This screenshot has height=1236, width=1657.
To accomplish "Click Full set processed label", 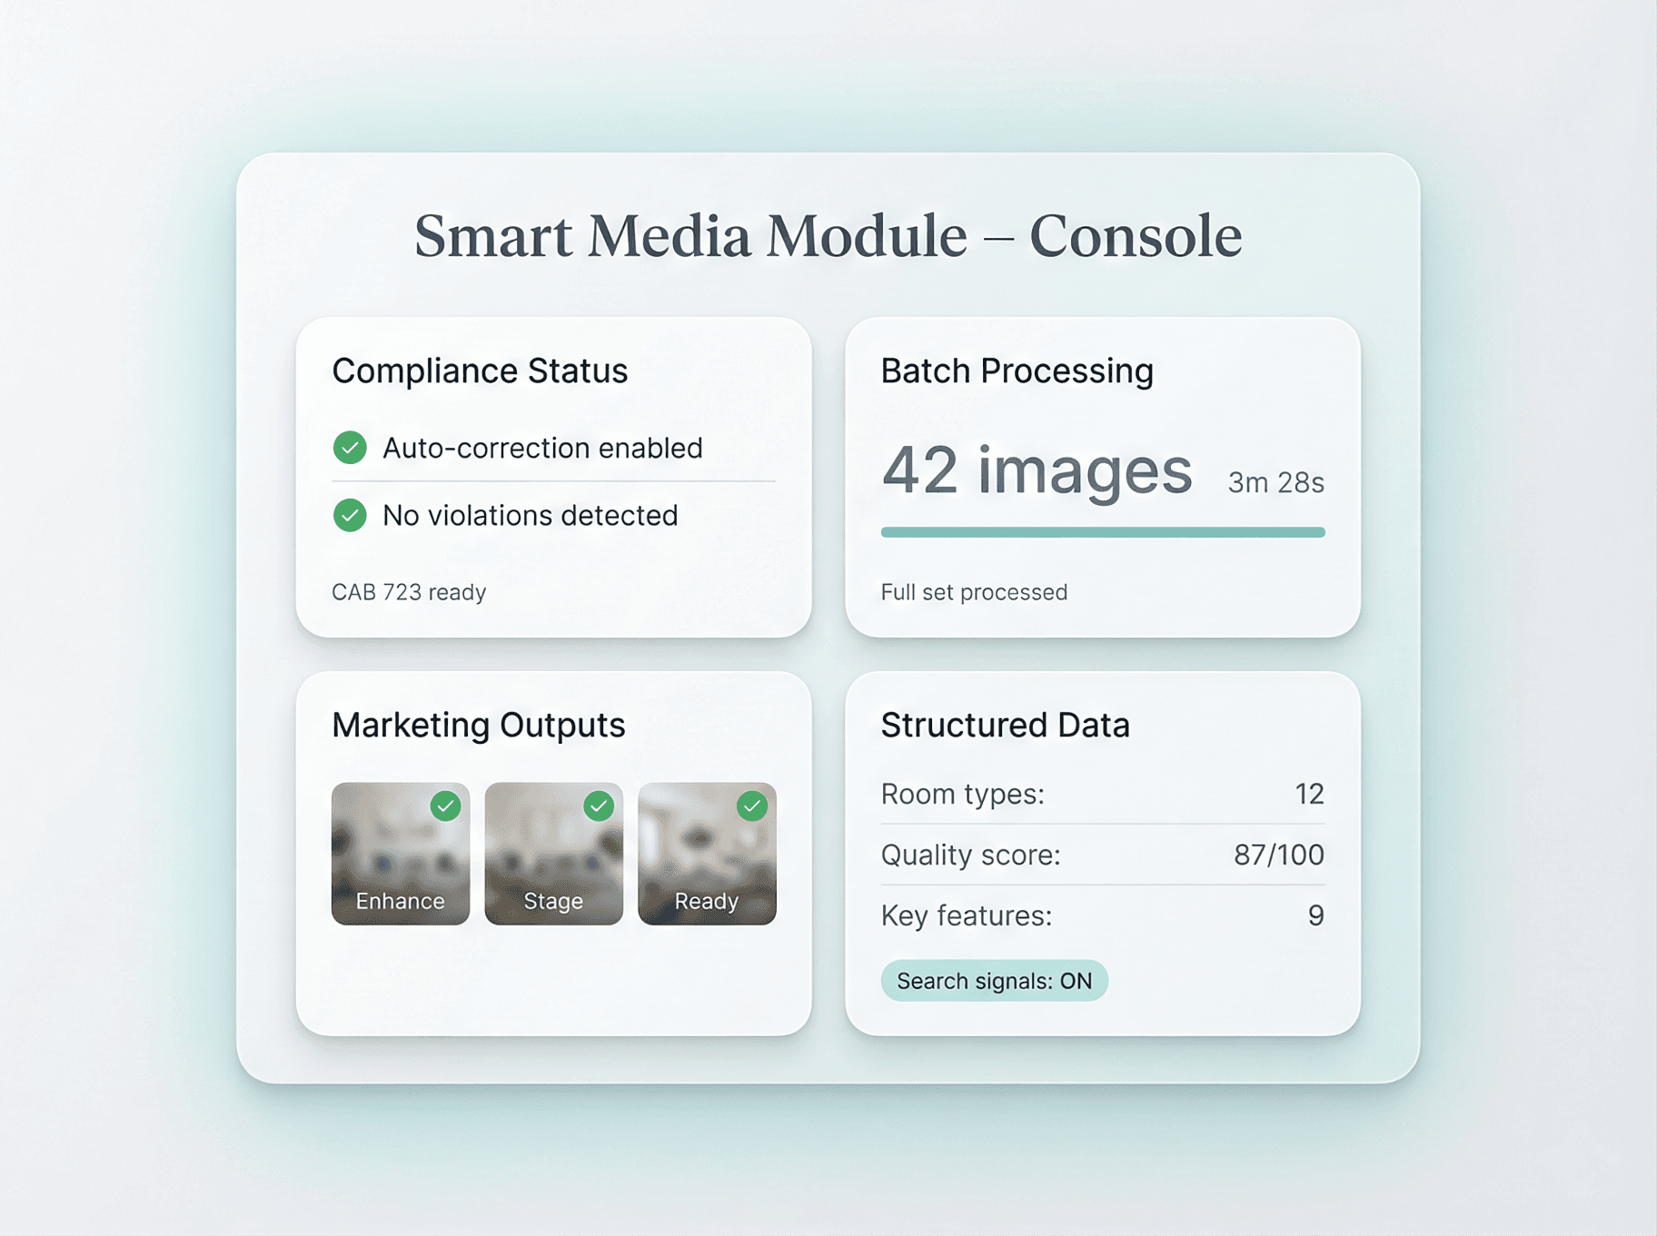I will click(x=973, y=591).
